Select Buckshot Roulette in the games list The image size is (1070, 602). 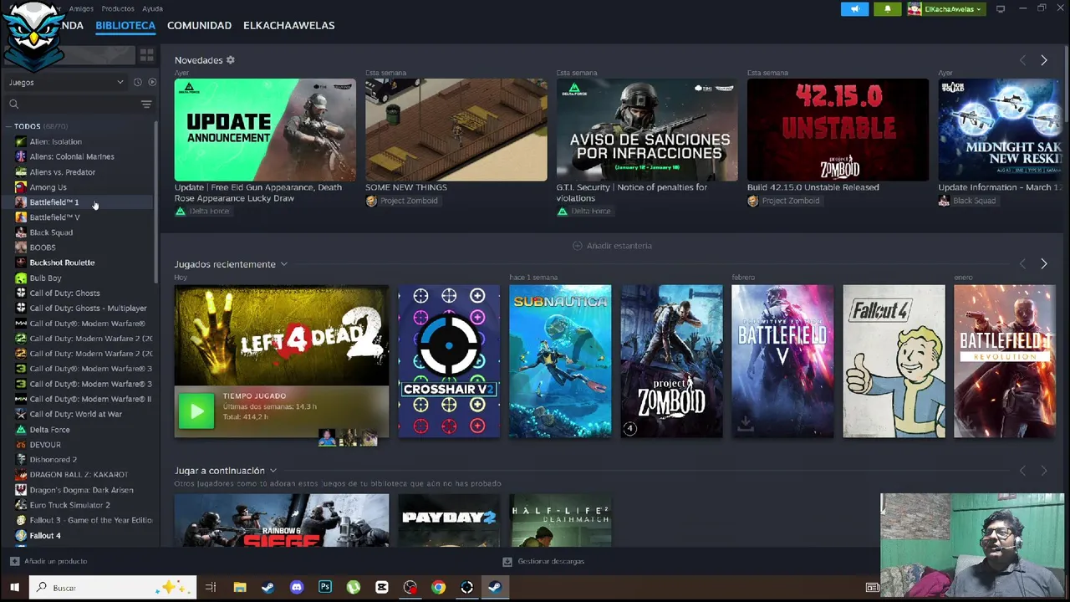pos(62,263)
